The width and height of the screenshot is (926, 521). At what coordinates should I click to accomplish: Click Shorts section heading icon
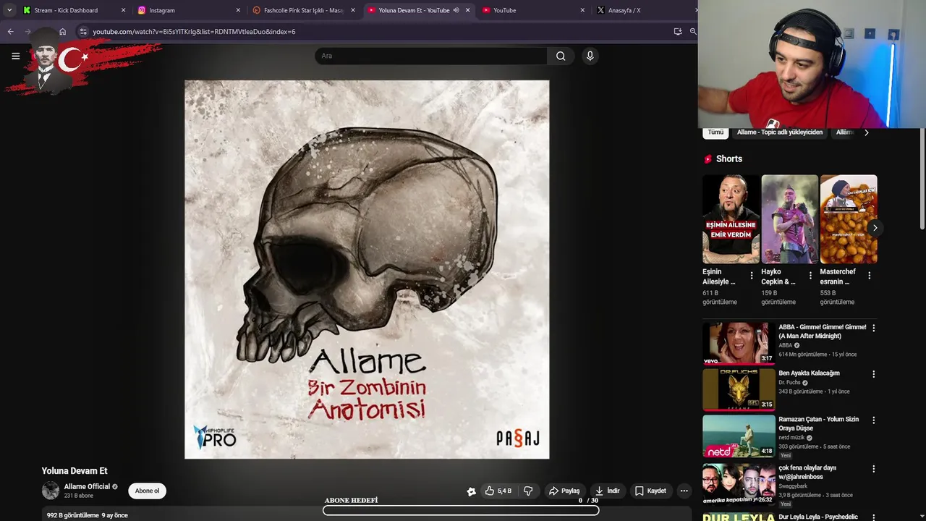tap(708, 158)
